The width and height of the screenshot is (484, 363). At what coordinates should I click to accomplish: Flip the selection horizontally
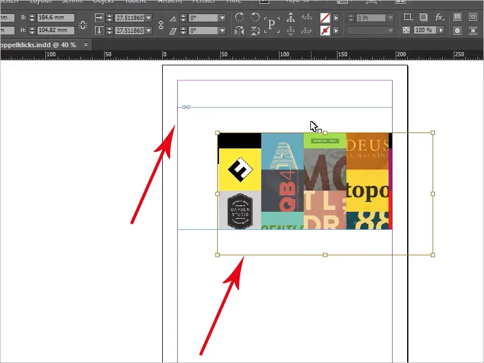pyautogui.click(x=240, y=31)
